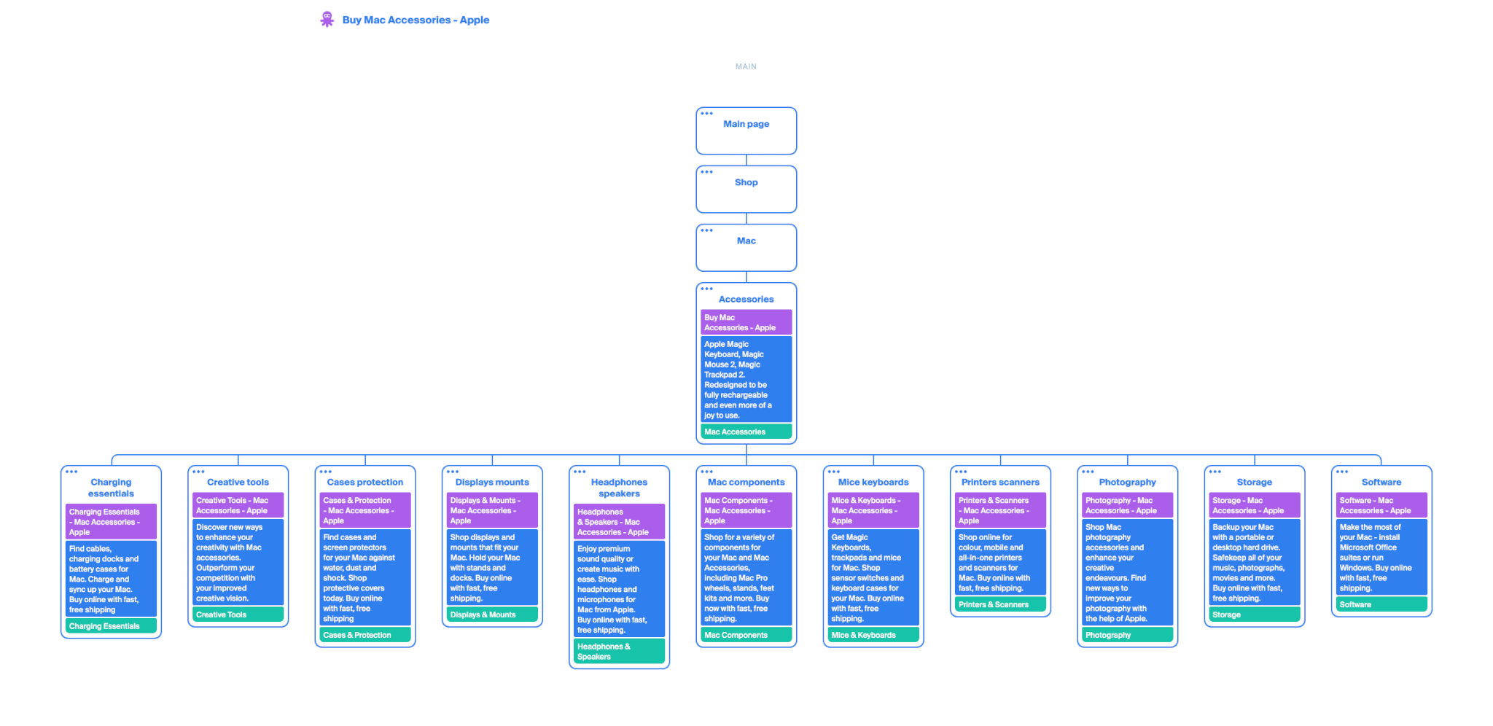The height and width of the screenshot is (726, 1493).
Task: Select the Mice keyboards card title
Action: pyautogui.click(x=873, y=482)
